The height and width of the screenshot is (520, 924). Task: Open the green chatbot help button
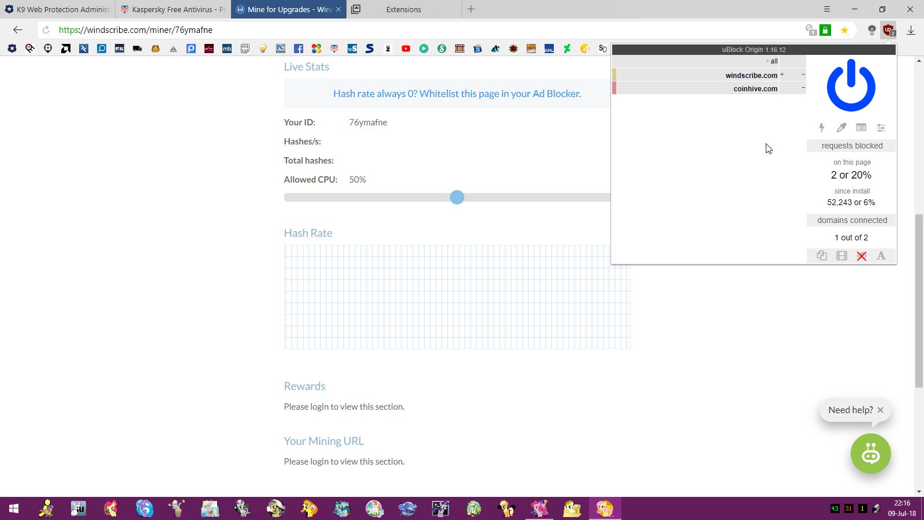pos(870,454)
